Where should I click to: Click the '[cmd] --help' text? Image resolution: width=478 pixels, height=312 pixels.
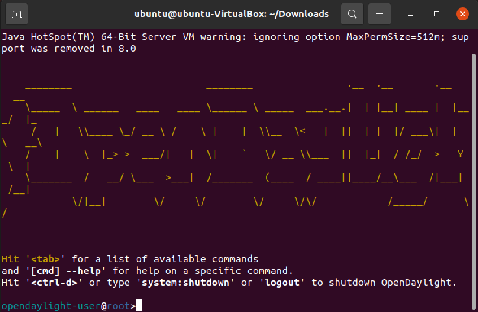pos(66,270)
